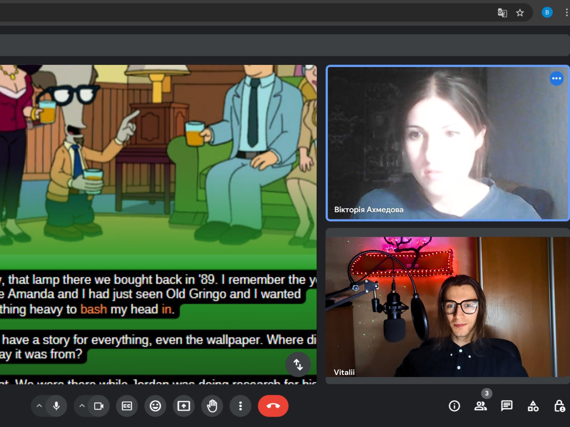This screenshot has height=427, width=570.
Task: Turn off the camera
Action: [x=99, y=406]
